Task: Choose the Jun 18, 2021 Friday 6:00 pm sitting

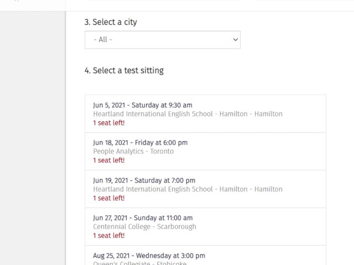Action: 140,142
